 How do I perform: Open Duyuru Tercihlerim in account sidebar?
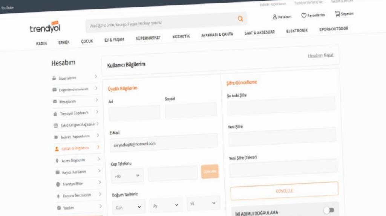pyautogui.click(x=77, y=196)
